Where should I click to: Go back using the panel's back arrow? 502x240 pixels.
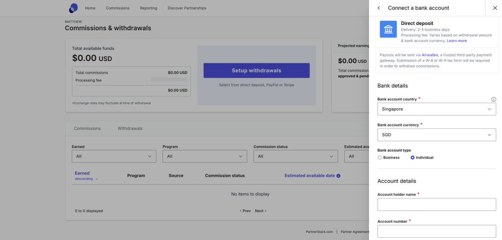(379, 8)
